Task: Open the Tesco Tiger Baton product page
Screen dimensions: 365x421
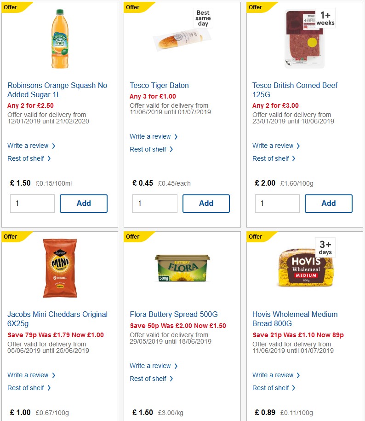Action: 159,85
